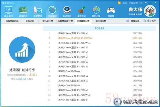This screenshot has width=160, height=107.
Task: Switch to the 显卡排行榜 tab
Action: tap(101, 21)
